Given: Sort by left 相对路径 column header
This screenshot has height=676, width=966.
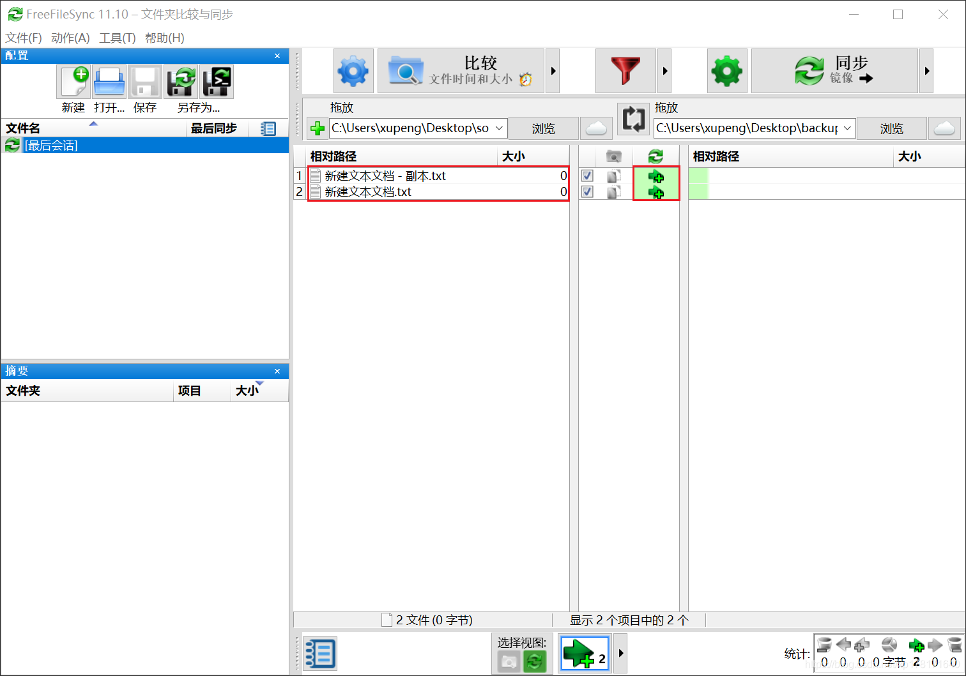Looking at the screenshot, I should (x=401, y=156).
